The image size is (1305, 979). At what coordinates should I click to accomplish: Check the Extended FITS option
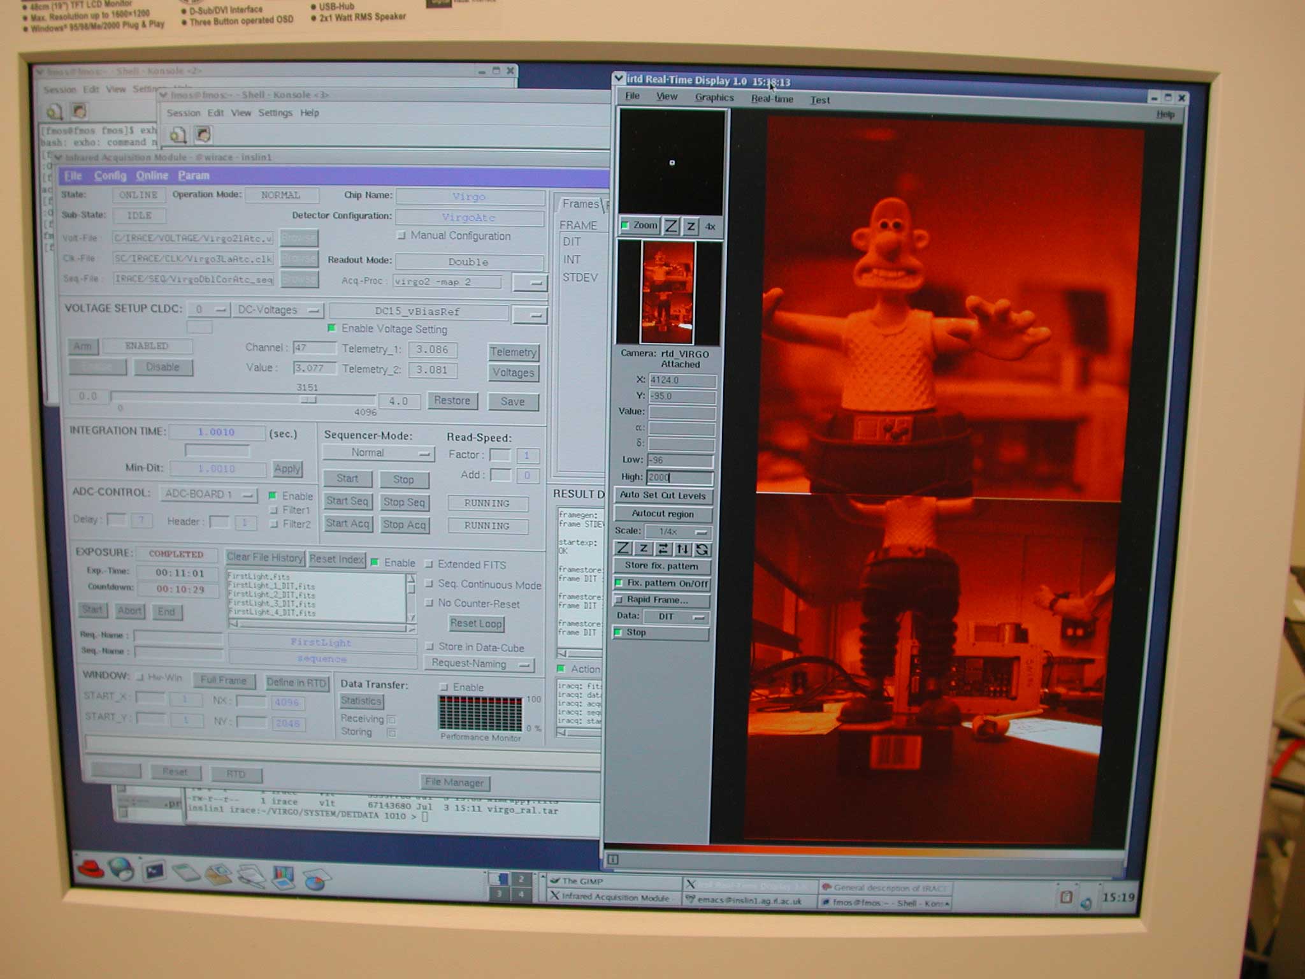pos(429,564)
